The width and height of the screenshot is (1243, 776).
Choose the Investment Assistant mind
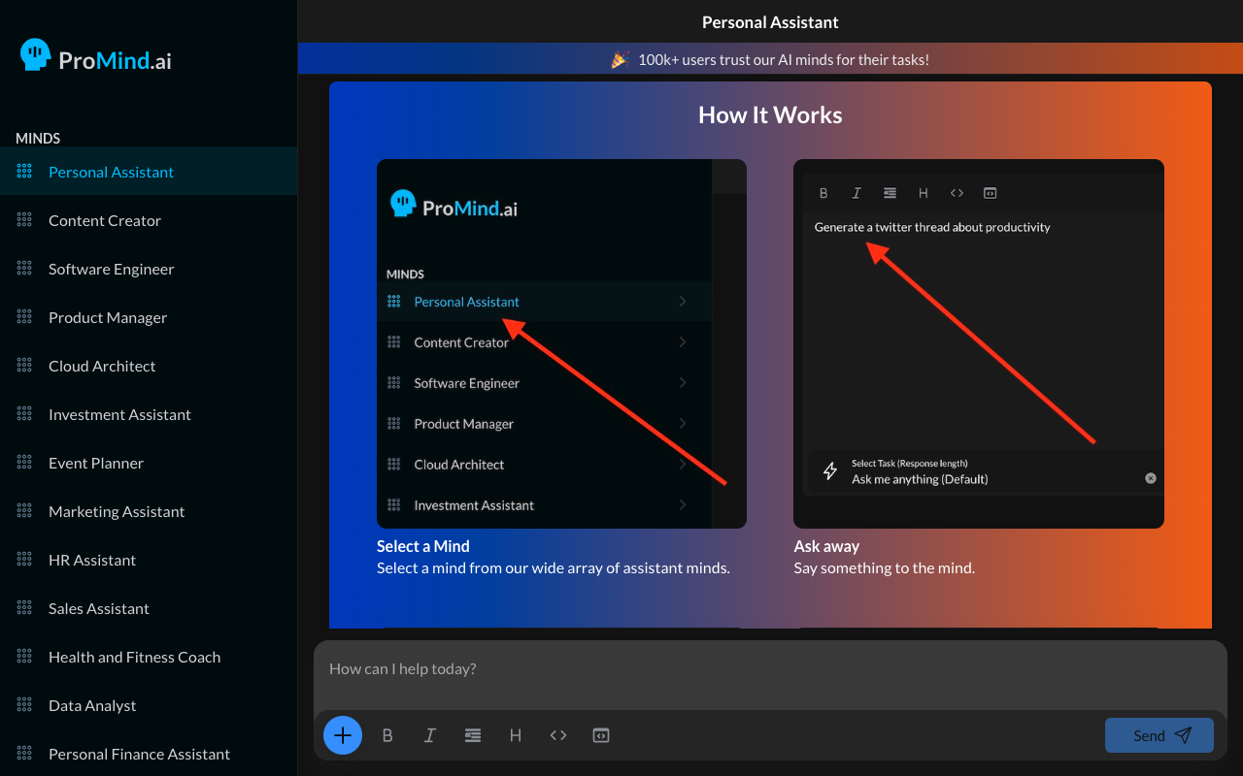pos(119,414)
